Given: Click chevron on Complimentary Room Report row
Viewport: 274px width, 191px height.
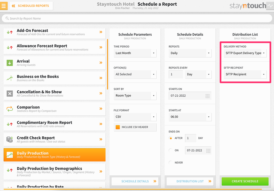Looking at the screenshot, I should tap(101, 124).
